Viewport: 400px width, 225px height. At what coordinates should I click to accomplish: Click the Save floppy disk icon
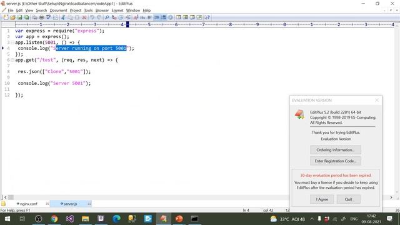19,17
